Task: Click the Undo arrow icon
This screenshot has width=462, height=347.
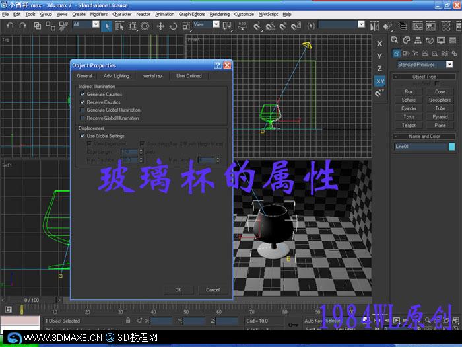Action: pyautogui.click(x=10, y=26)
